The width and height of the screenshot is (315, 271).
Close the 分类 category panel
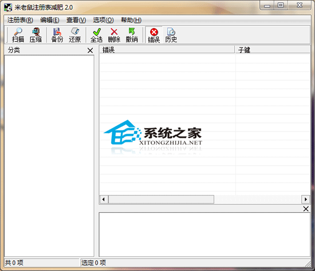point(90,50)
